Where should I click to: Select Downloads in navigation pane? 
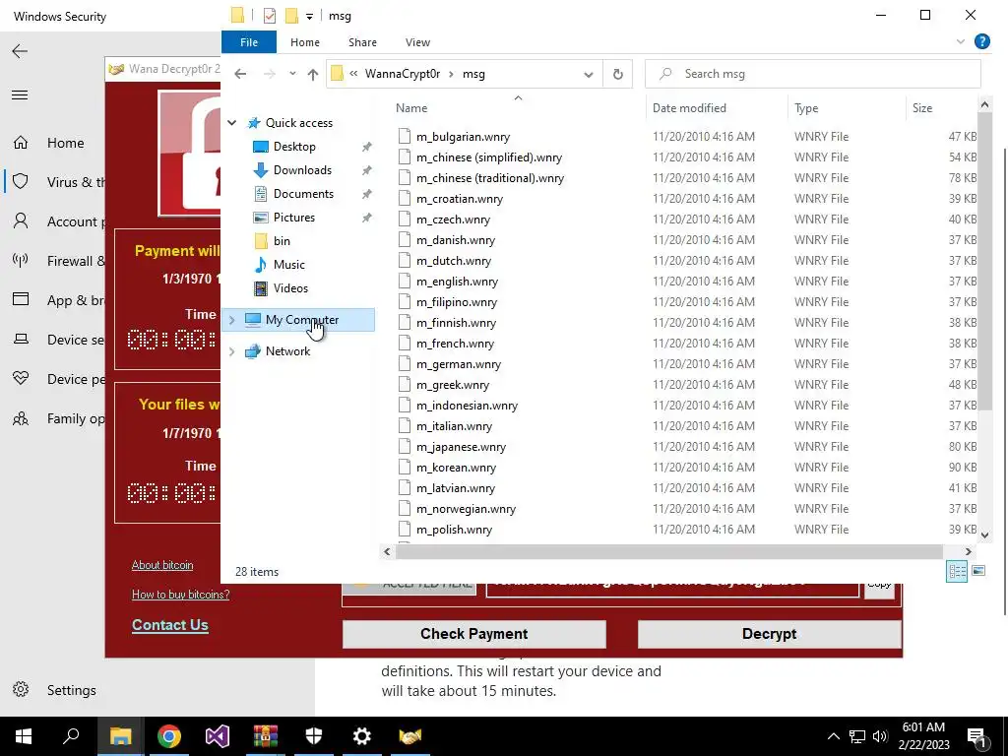click(x=302, y=170)
